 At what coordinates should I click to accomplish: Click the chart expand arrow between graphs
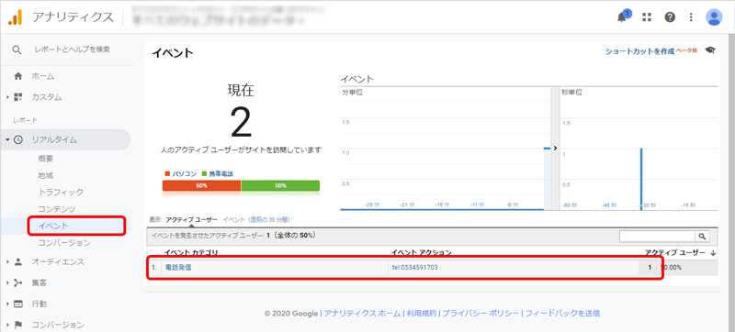coord(555,148)
